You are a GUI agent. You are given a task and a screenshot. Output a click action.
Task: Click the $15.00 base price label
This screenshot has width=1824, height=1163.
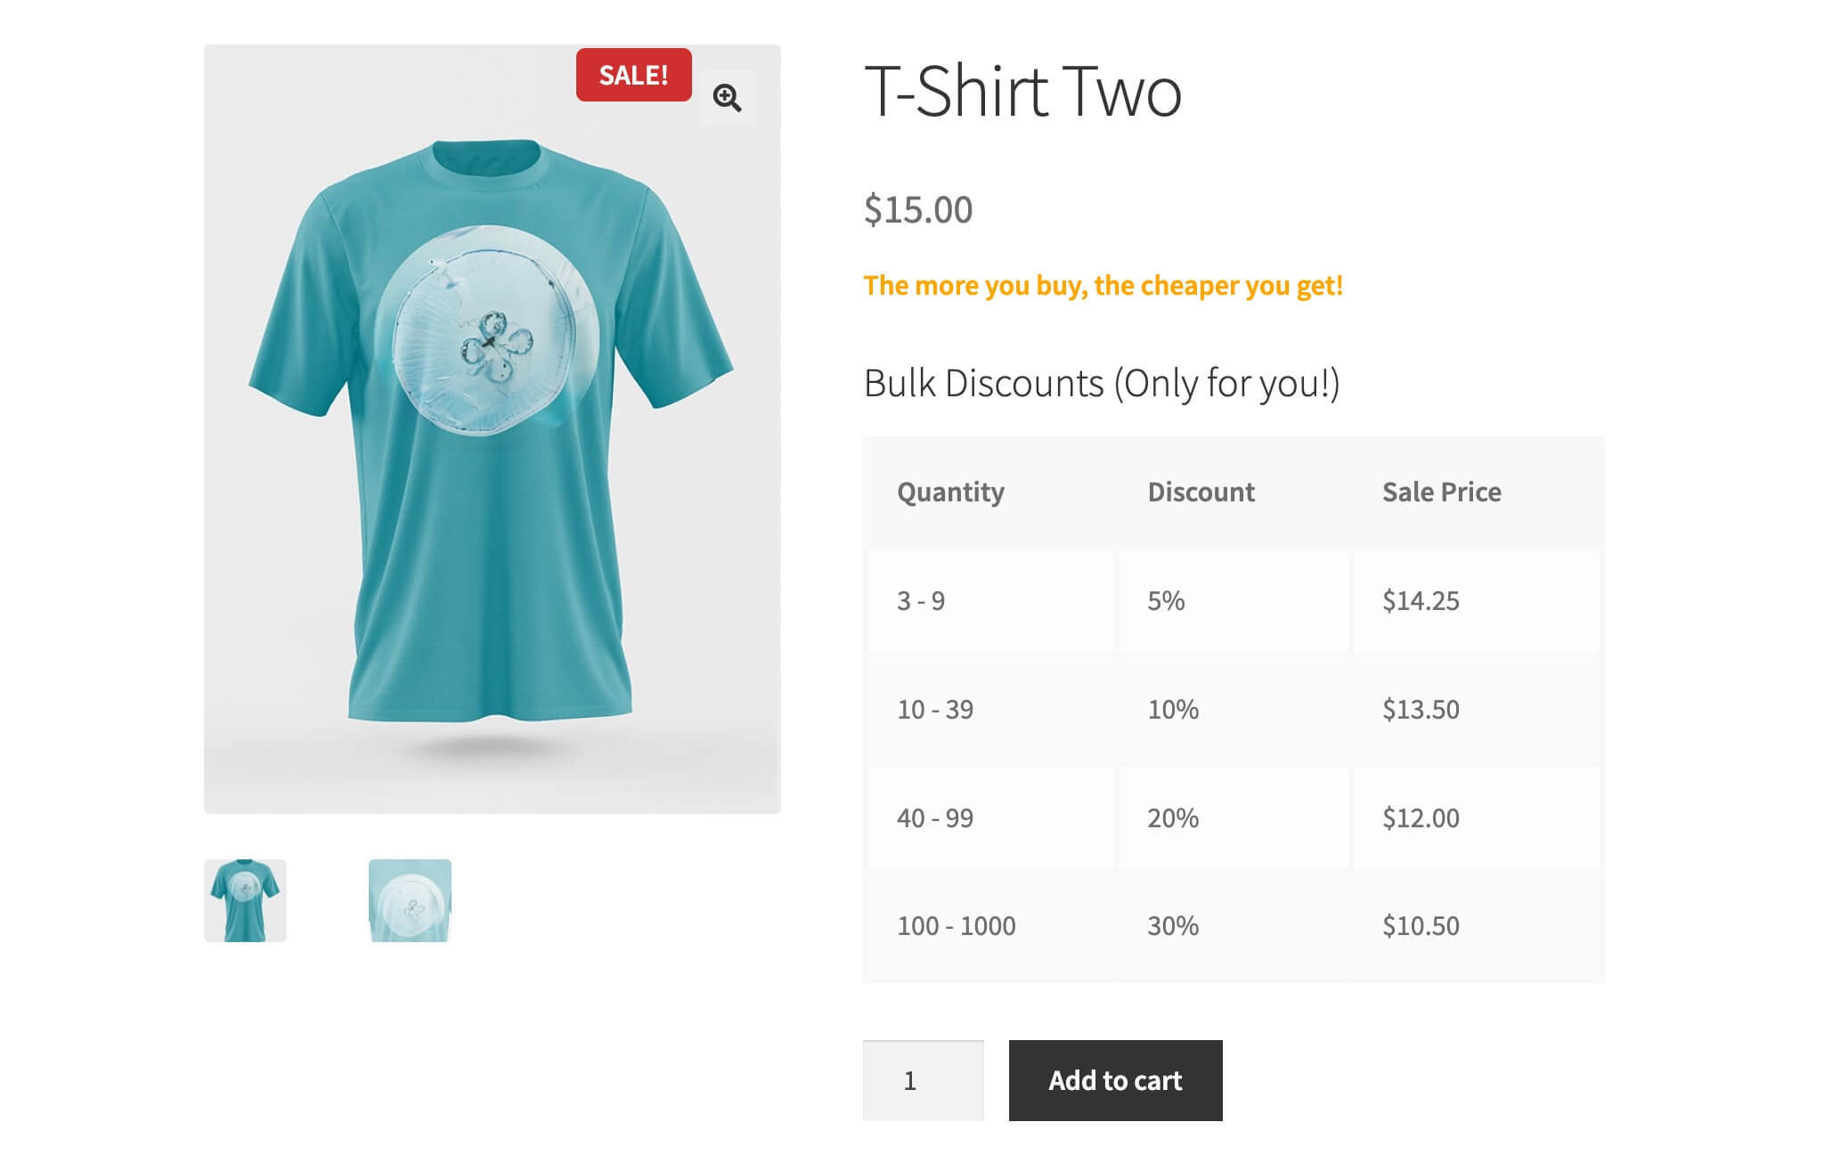click(917, 210)
